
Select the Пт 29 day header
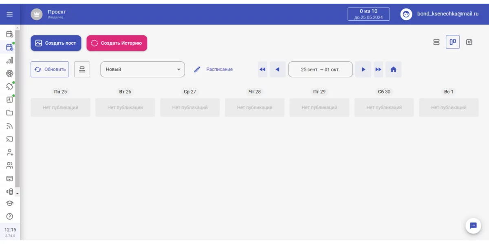point(319,92)
